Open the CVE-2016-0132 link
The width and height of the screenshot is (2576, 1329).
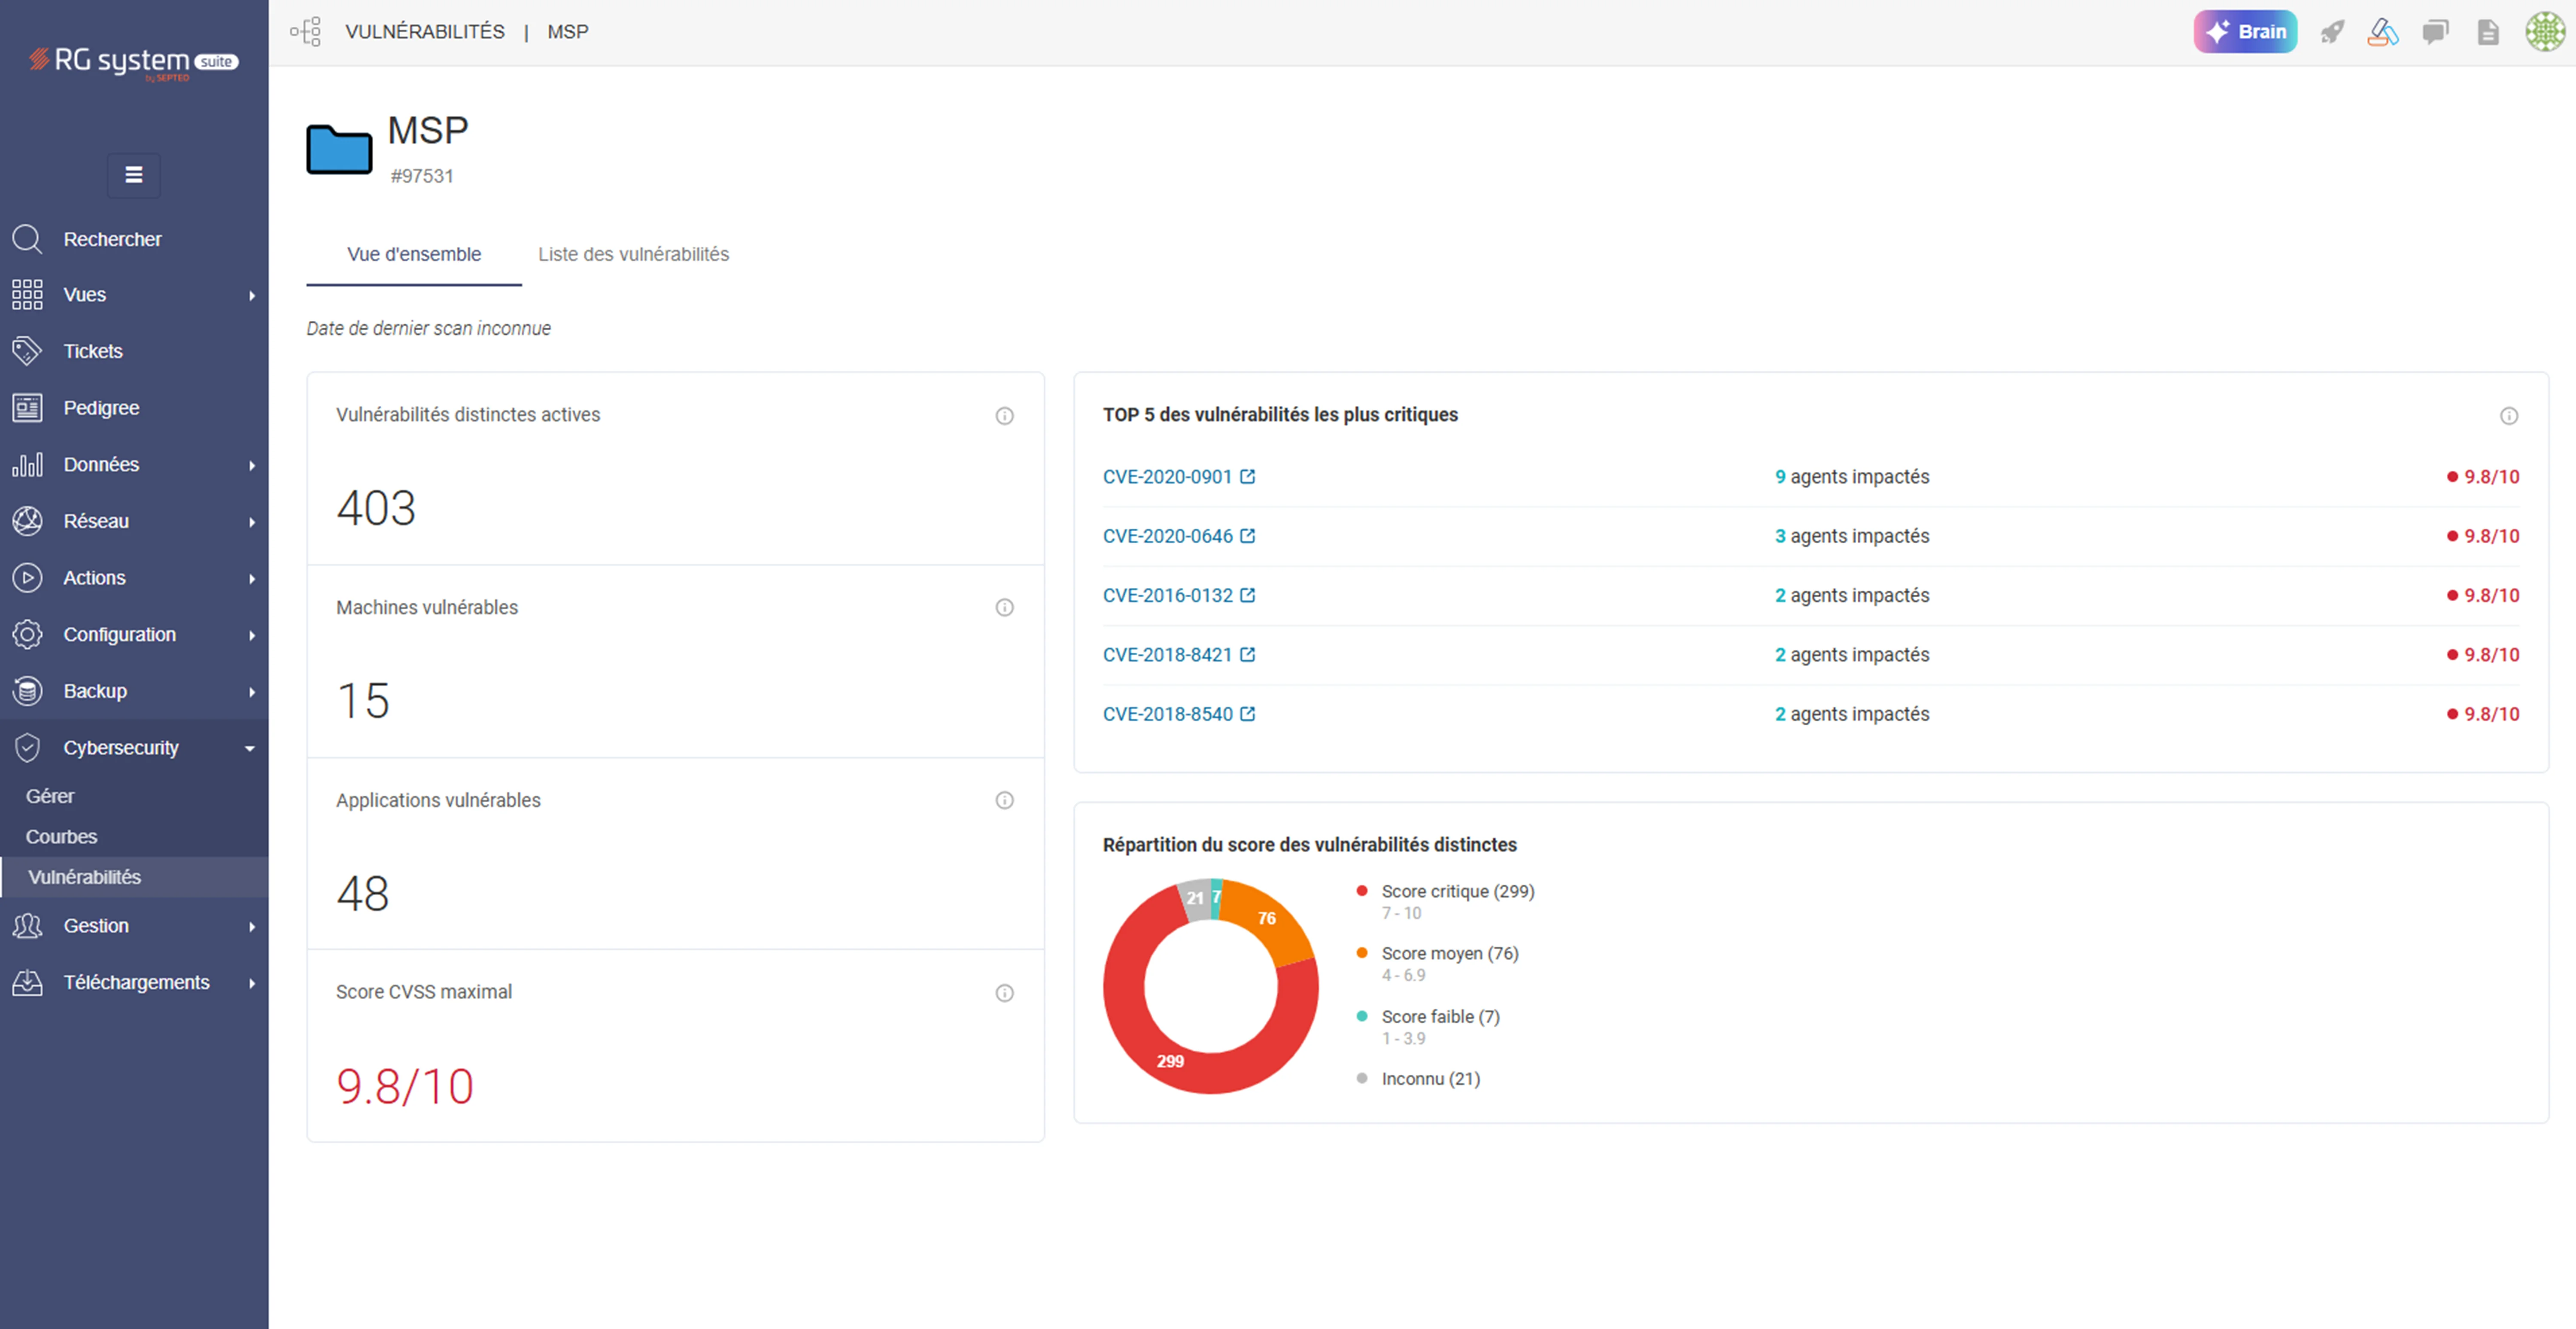click(x=1179, y=596)
